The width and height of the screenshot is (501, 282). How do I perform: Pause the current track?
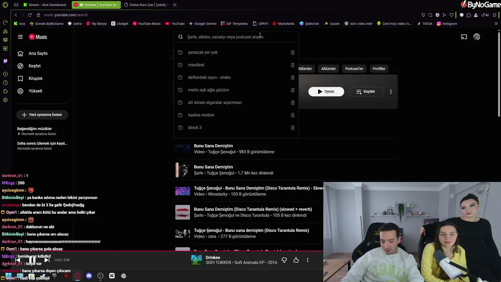(x=32, y=260)
